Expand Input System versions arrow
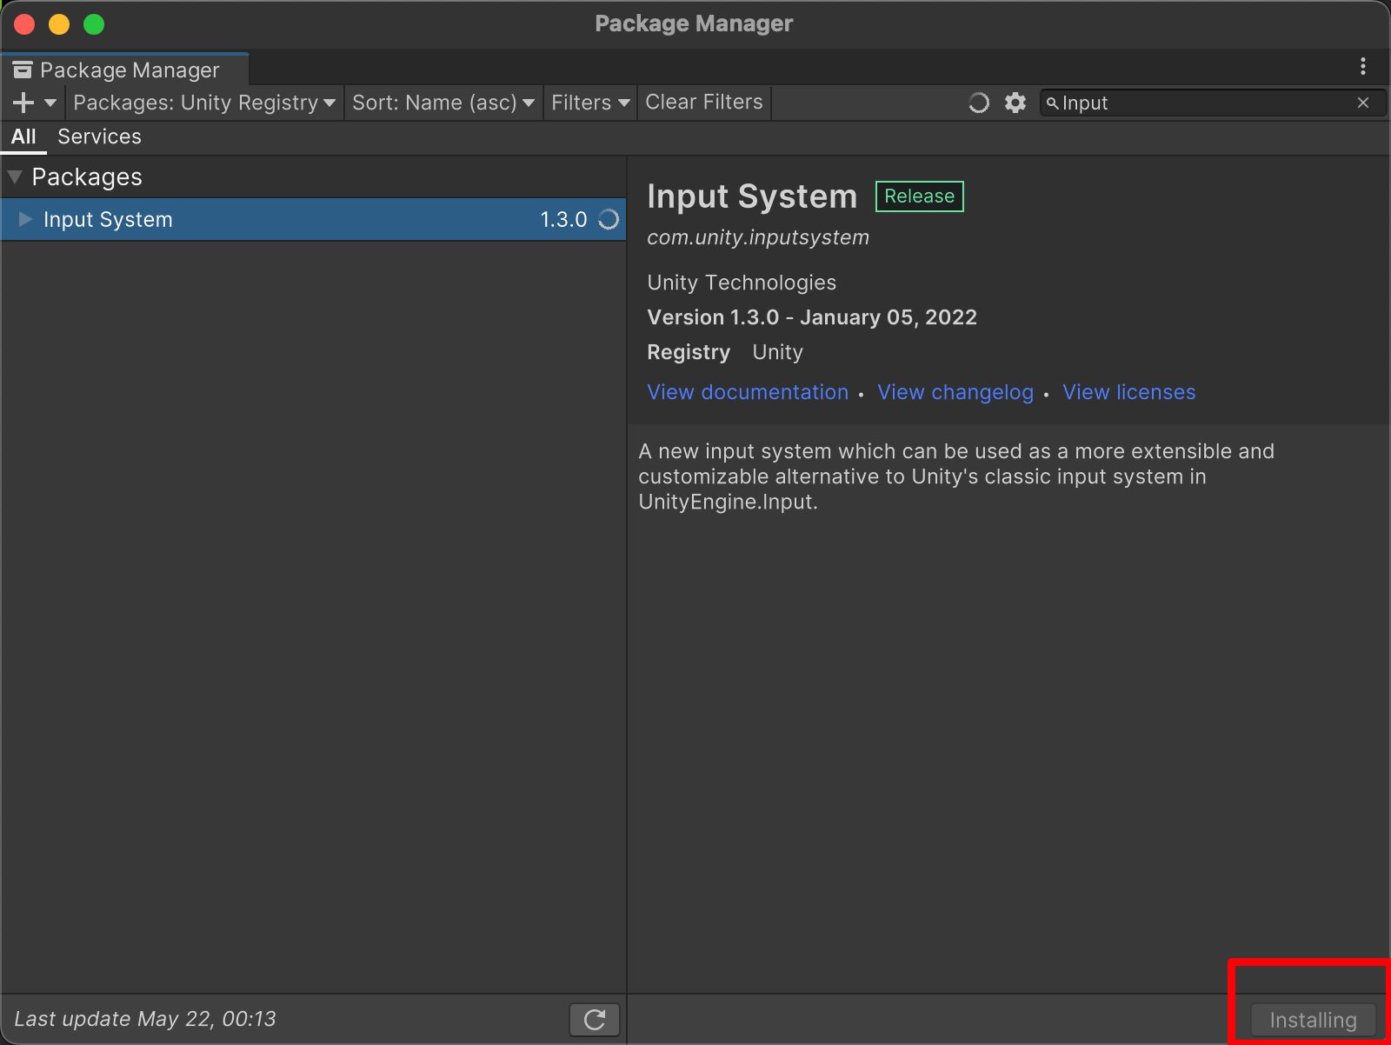This screenshot has height=1045, width=1391. pyautogui.click(x=25, y=219)
